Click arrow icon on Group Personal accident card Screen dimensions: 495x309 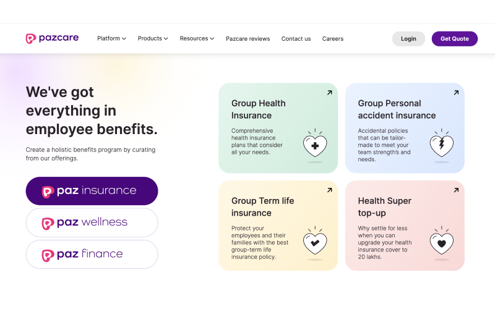pos(456,93)
